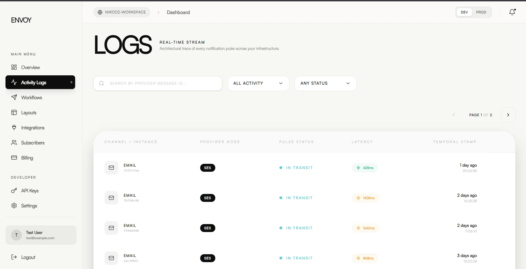Click the Logout door icon
Viewport: 526px width, 269px height.
14,257
